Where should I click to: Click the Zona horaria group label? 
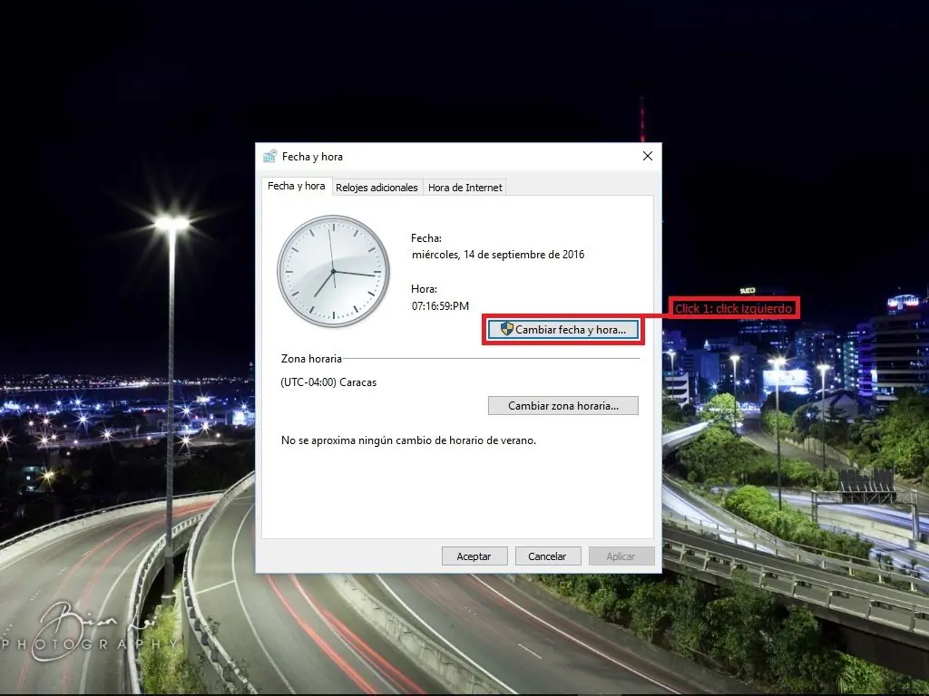coord(311,359)
